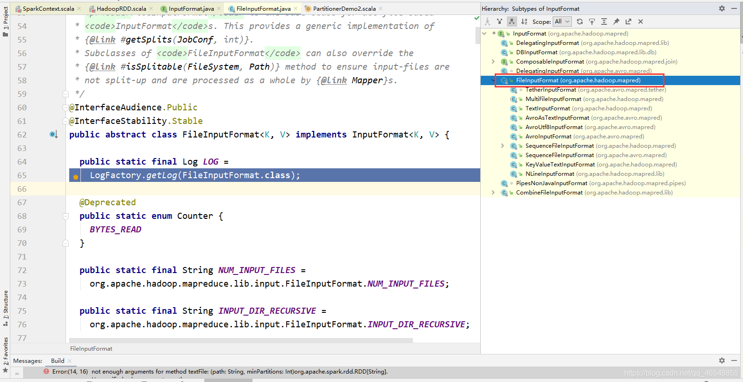Expand the SequenceFileInputFormat mapred node
This screenshot has height=382, width=743.
[503, 146]
